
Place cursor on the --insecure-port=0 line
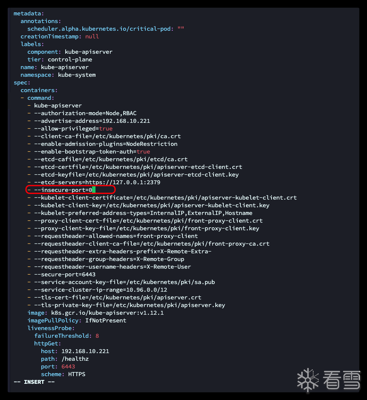coord(63,190)
